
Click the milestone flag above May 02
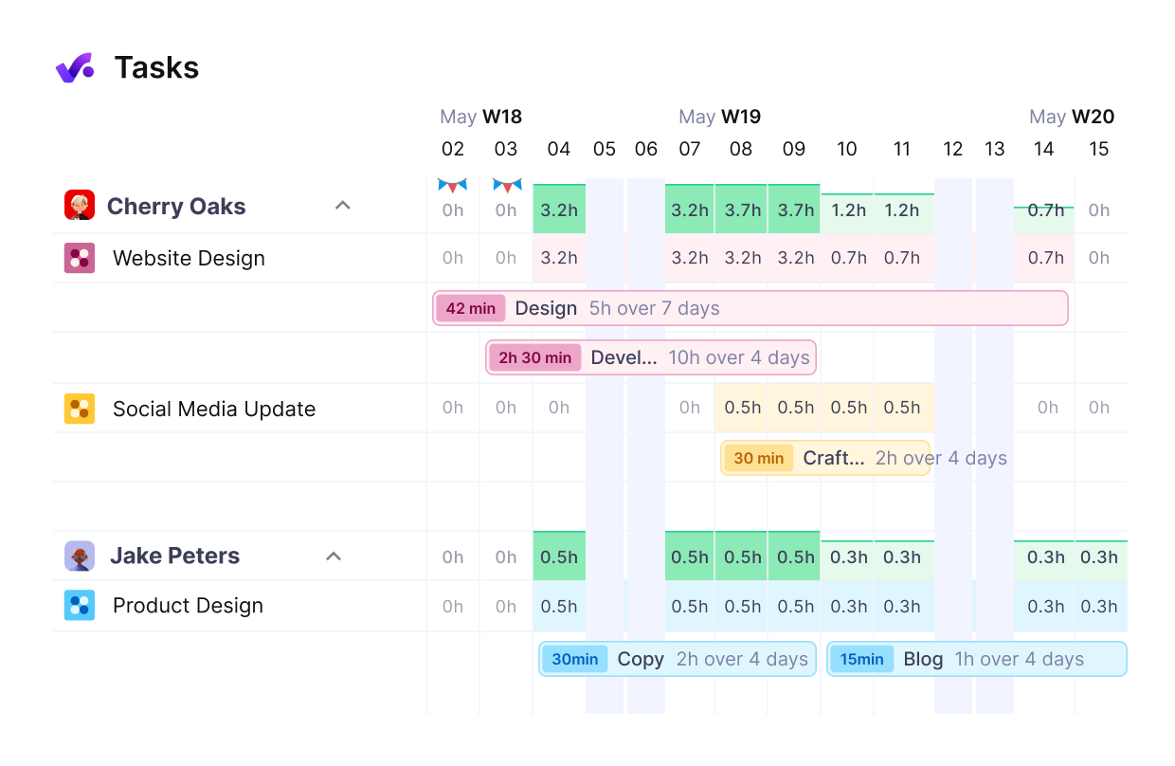[x=452, y=183]
